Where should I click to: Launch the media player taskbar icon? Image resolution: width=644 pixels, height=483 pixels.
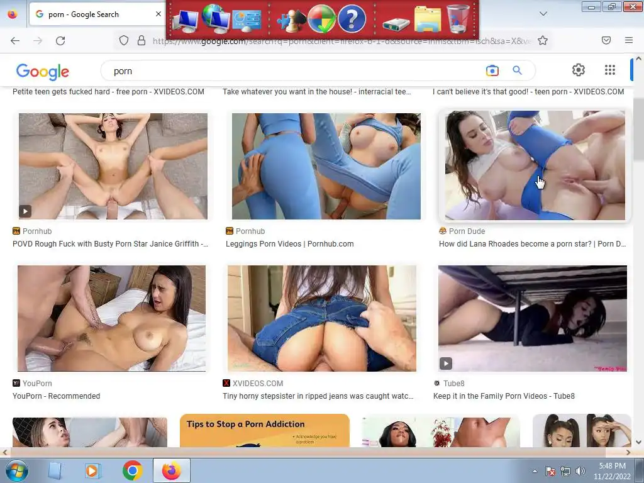(x=93, y=470)
